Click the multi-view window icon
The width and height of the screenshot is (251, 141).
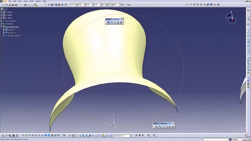coord(45,136)
